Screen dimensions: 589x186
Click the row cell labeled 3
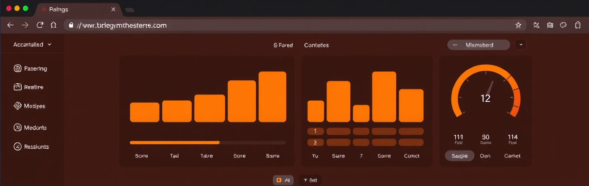coord(315,142)
